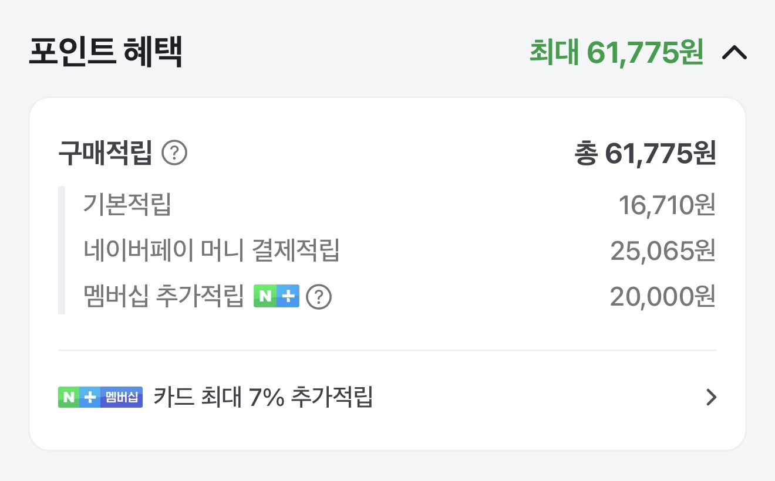Click the help icon beside 구매적립
Screen dimensions: 775x481
(x=174, y=154)
